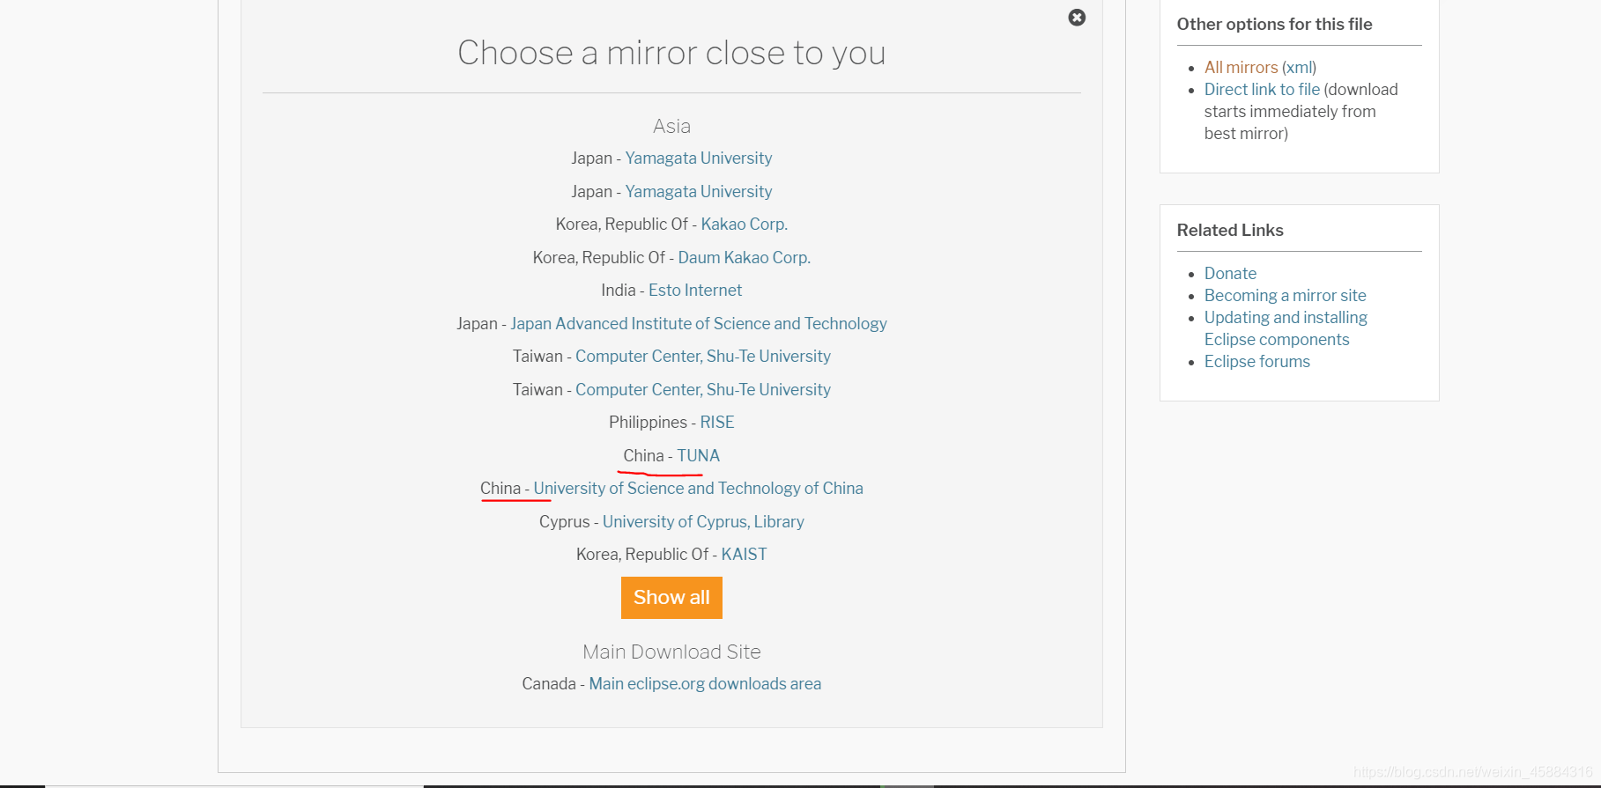Viewport: 1601px width, 788px height.
Task: Click the Asia region heading
Action: click(671, 127)
